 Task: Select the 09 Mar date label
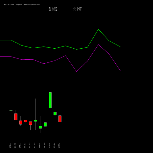pyautogui.click(x=39, y=146)
